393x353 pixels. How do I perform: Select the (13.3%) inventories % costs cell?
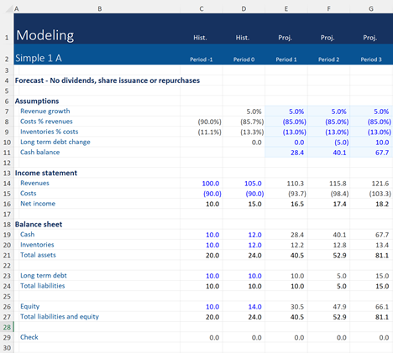(244, 132)
